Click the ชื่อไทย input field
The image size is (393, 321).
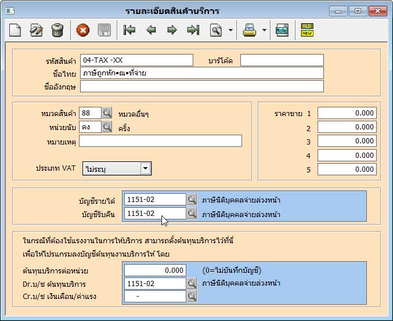pos(202,73)
